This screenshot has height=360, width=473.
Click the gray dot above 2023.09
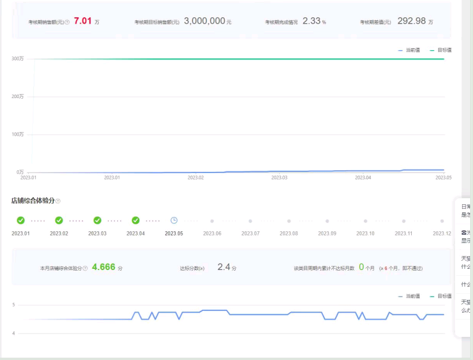[327, 221]
